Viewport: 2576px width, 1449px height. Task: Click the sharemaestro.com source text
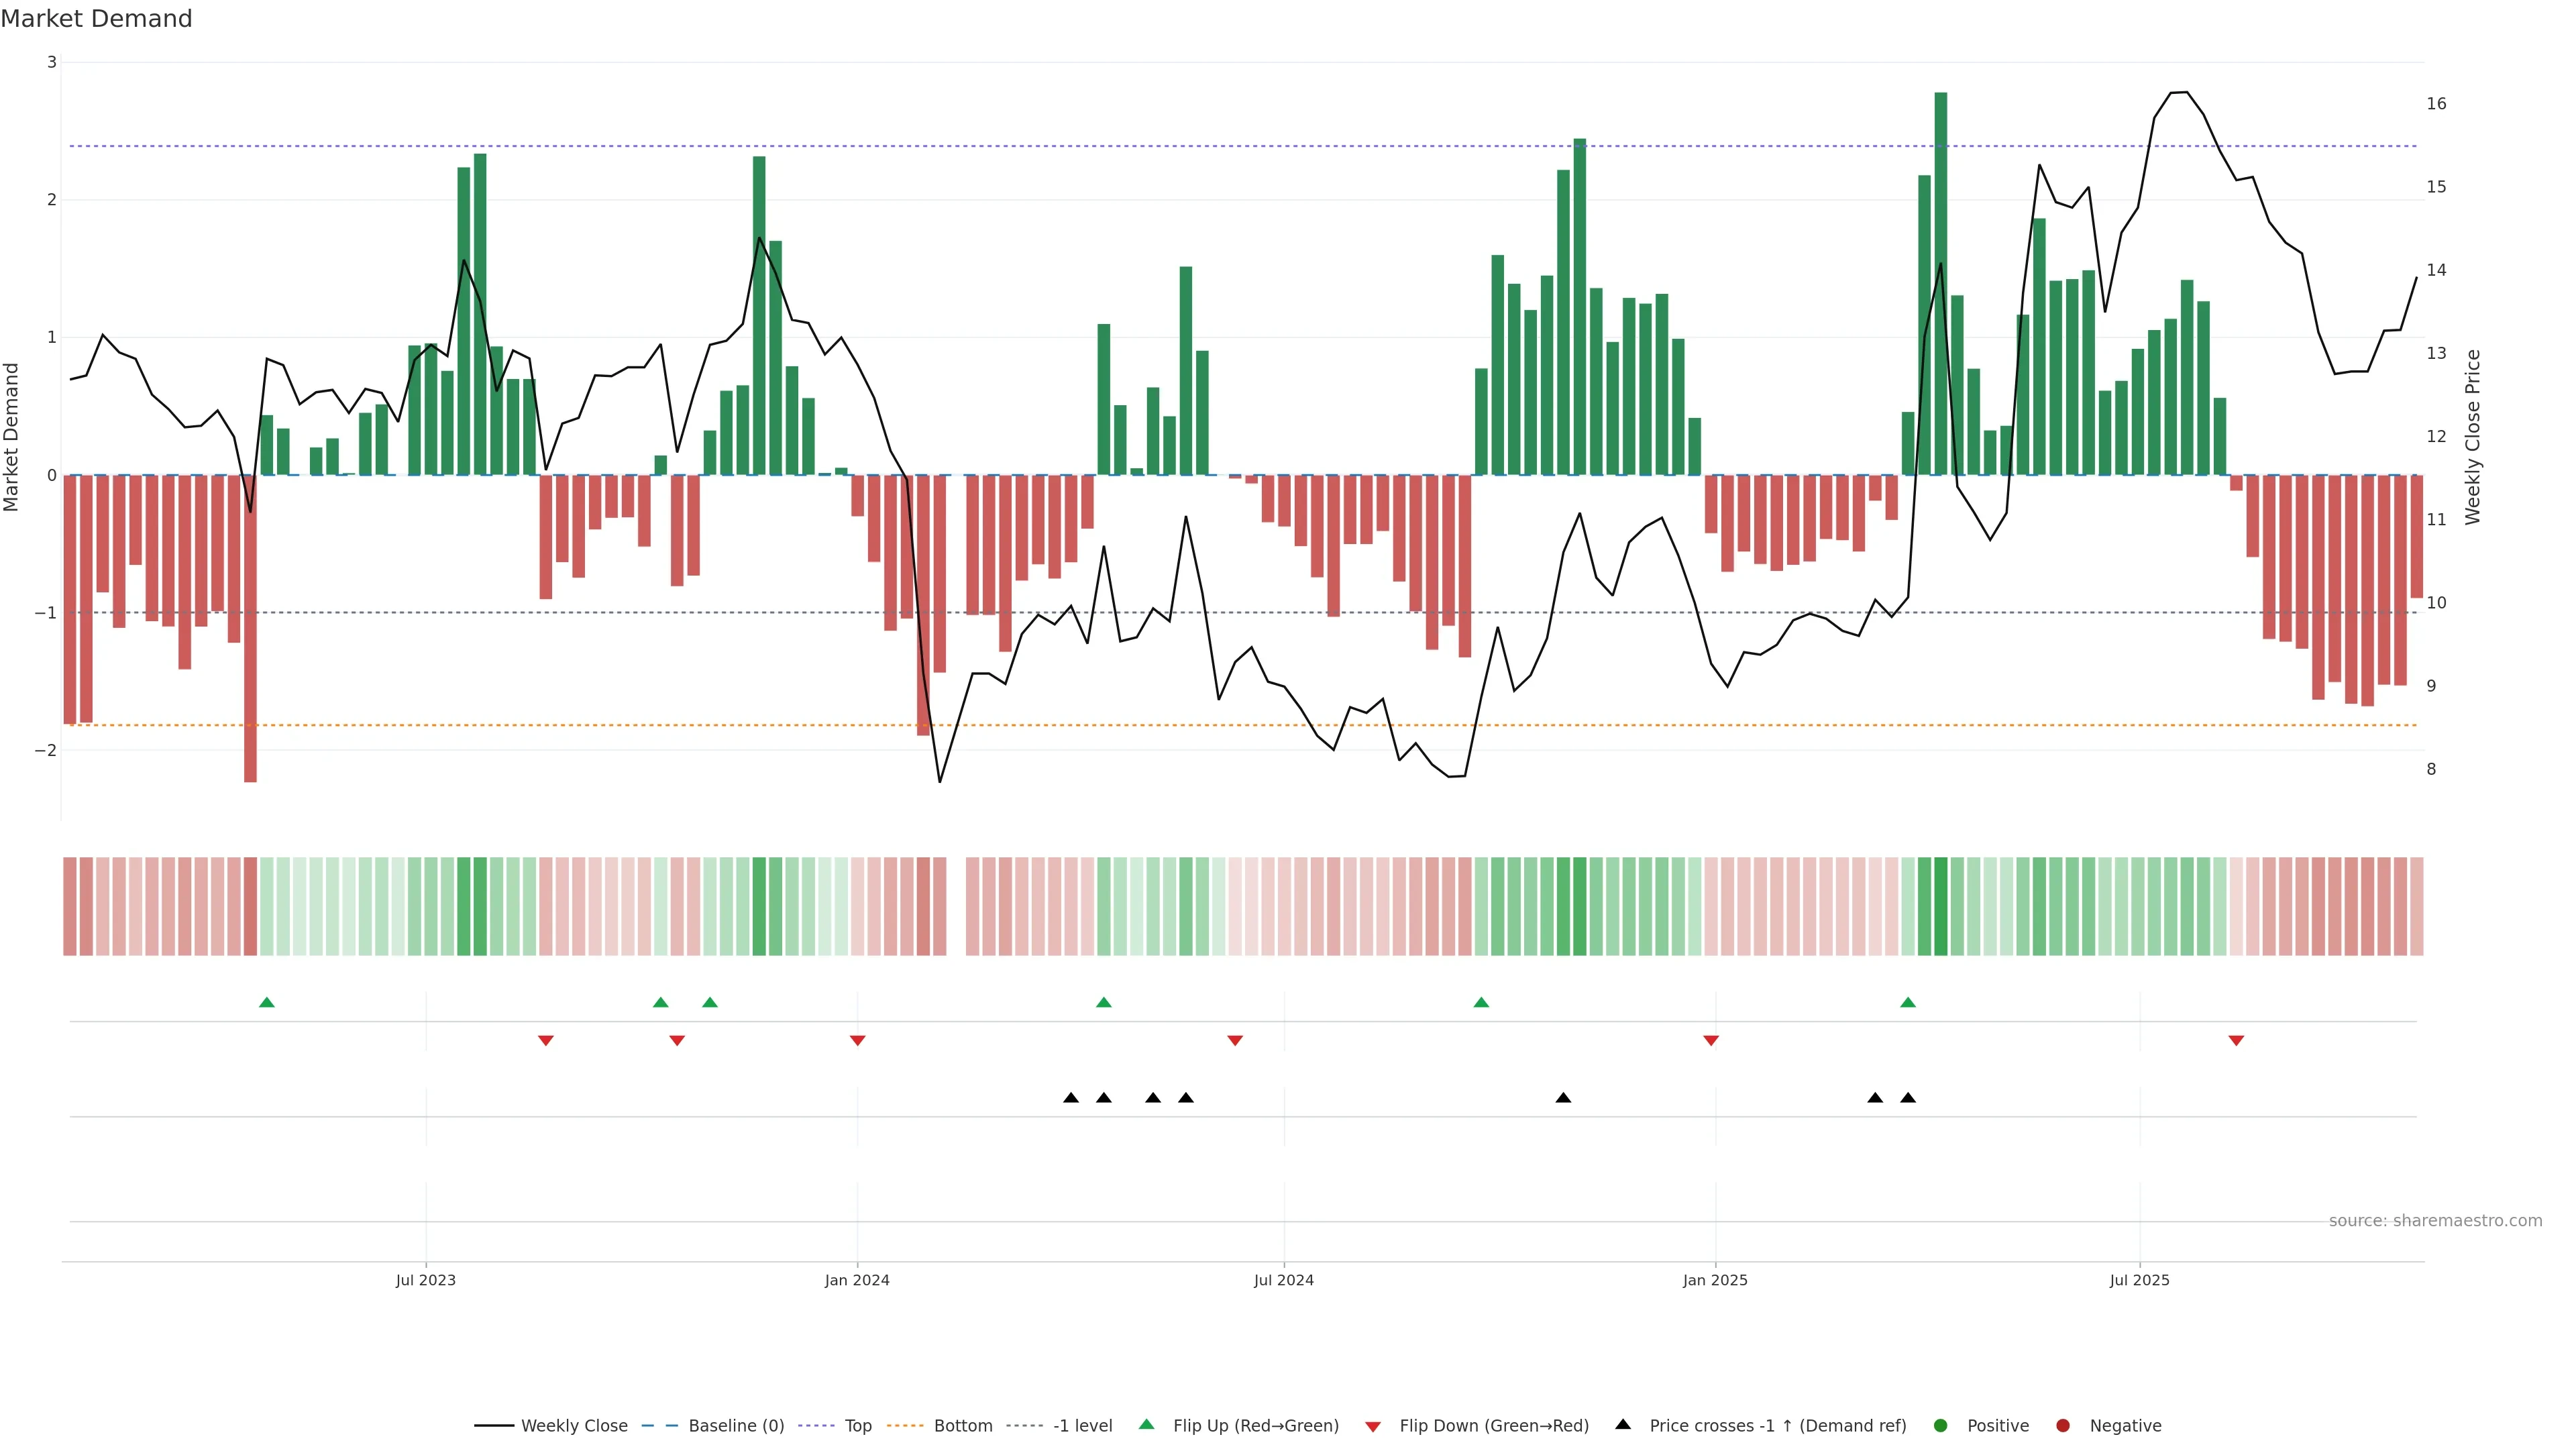coord(2435,1221)
